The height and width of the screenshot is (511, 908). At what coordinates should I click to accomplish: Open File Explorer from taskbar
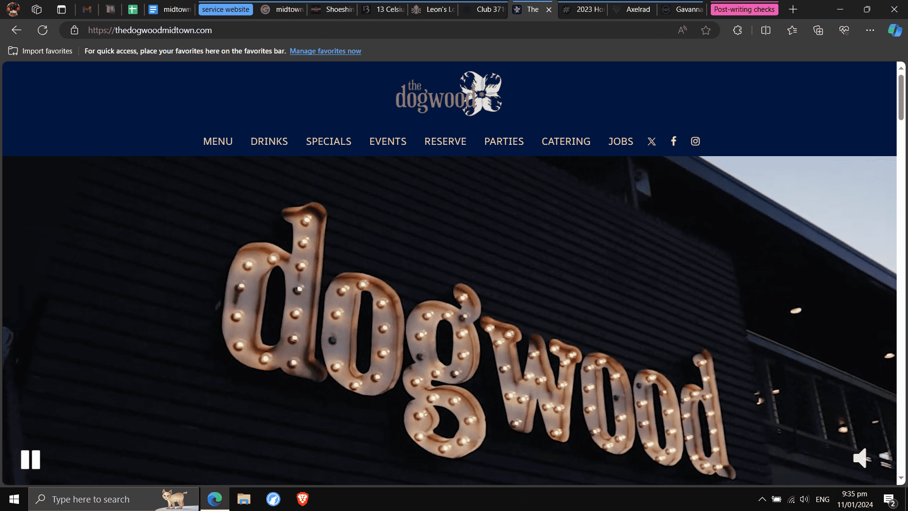coord(244,499)
